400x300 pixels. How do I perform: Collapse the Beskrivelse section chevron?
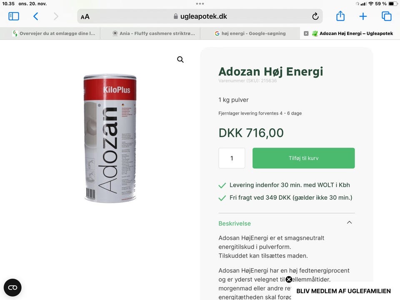pyautogui.click(x=349, y=222)
